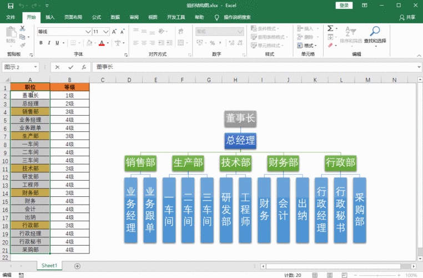Open the File tab

[x=11, y=17]
